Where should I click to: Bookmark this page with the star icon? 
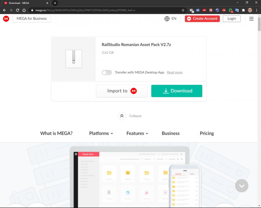(x=183, y=10)
